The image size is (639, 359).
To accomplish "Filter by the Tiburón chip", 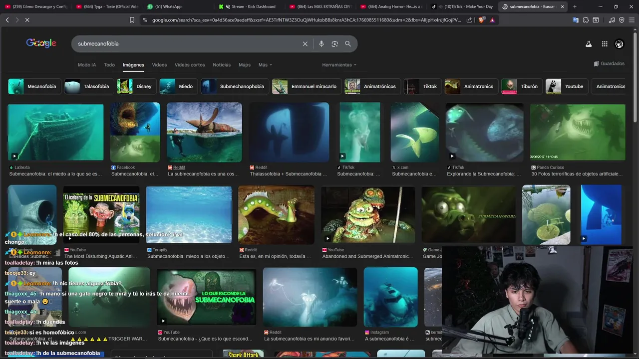I will (x=522, y=86).
